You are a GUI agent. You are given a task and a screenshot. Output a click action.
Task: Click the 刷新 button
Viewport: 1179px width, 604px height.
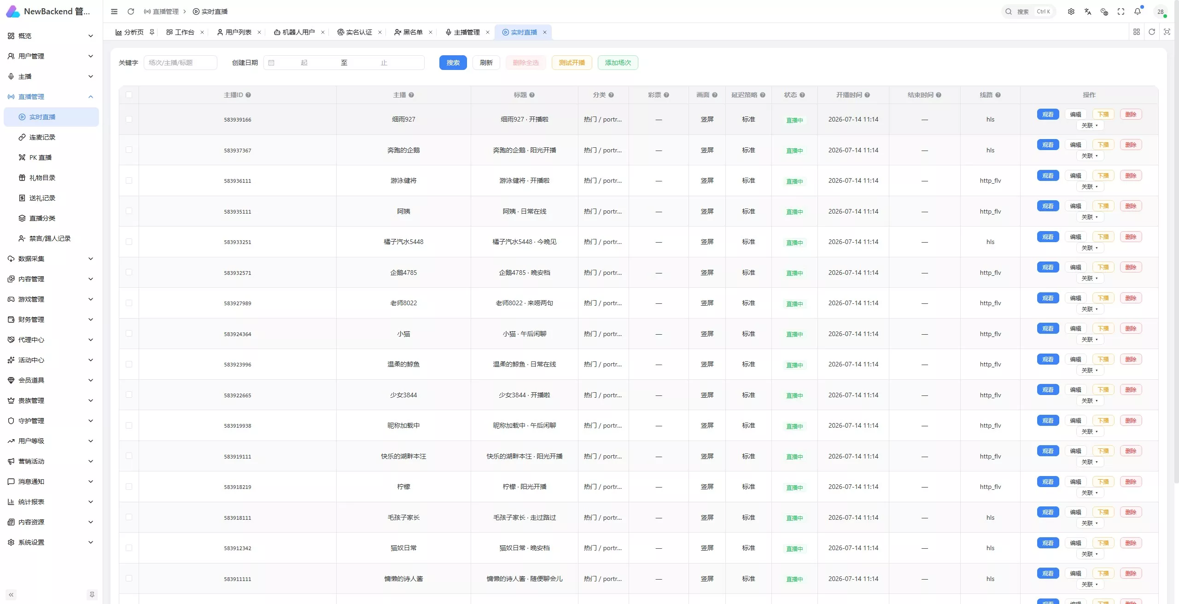pos(486,63)
